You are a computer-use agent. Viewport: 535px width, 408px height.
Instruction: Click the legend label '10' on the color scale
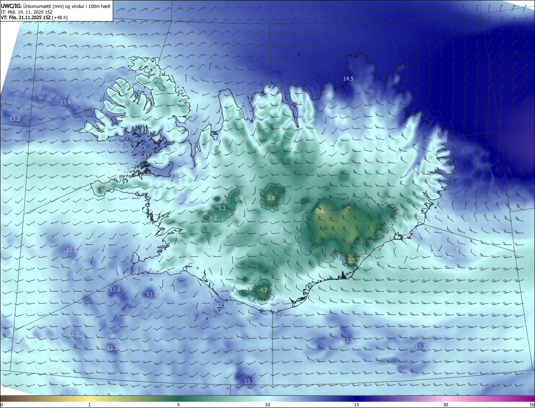click(x=267, y=405)
